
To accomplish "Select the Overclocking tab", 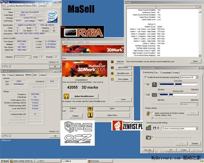I will (148, 72).
